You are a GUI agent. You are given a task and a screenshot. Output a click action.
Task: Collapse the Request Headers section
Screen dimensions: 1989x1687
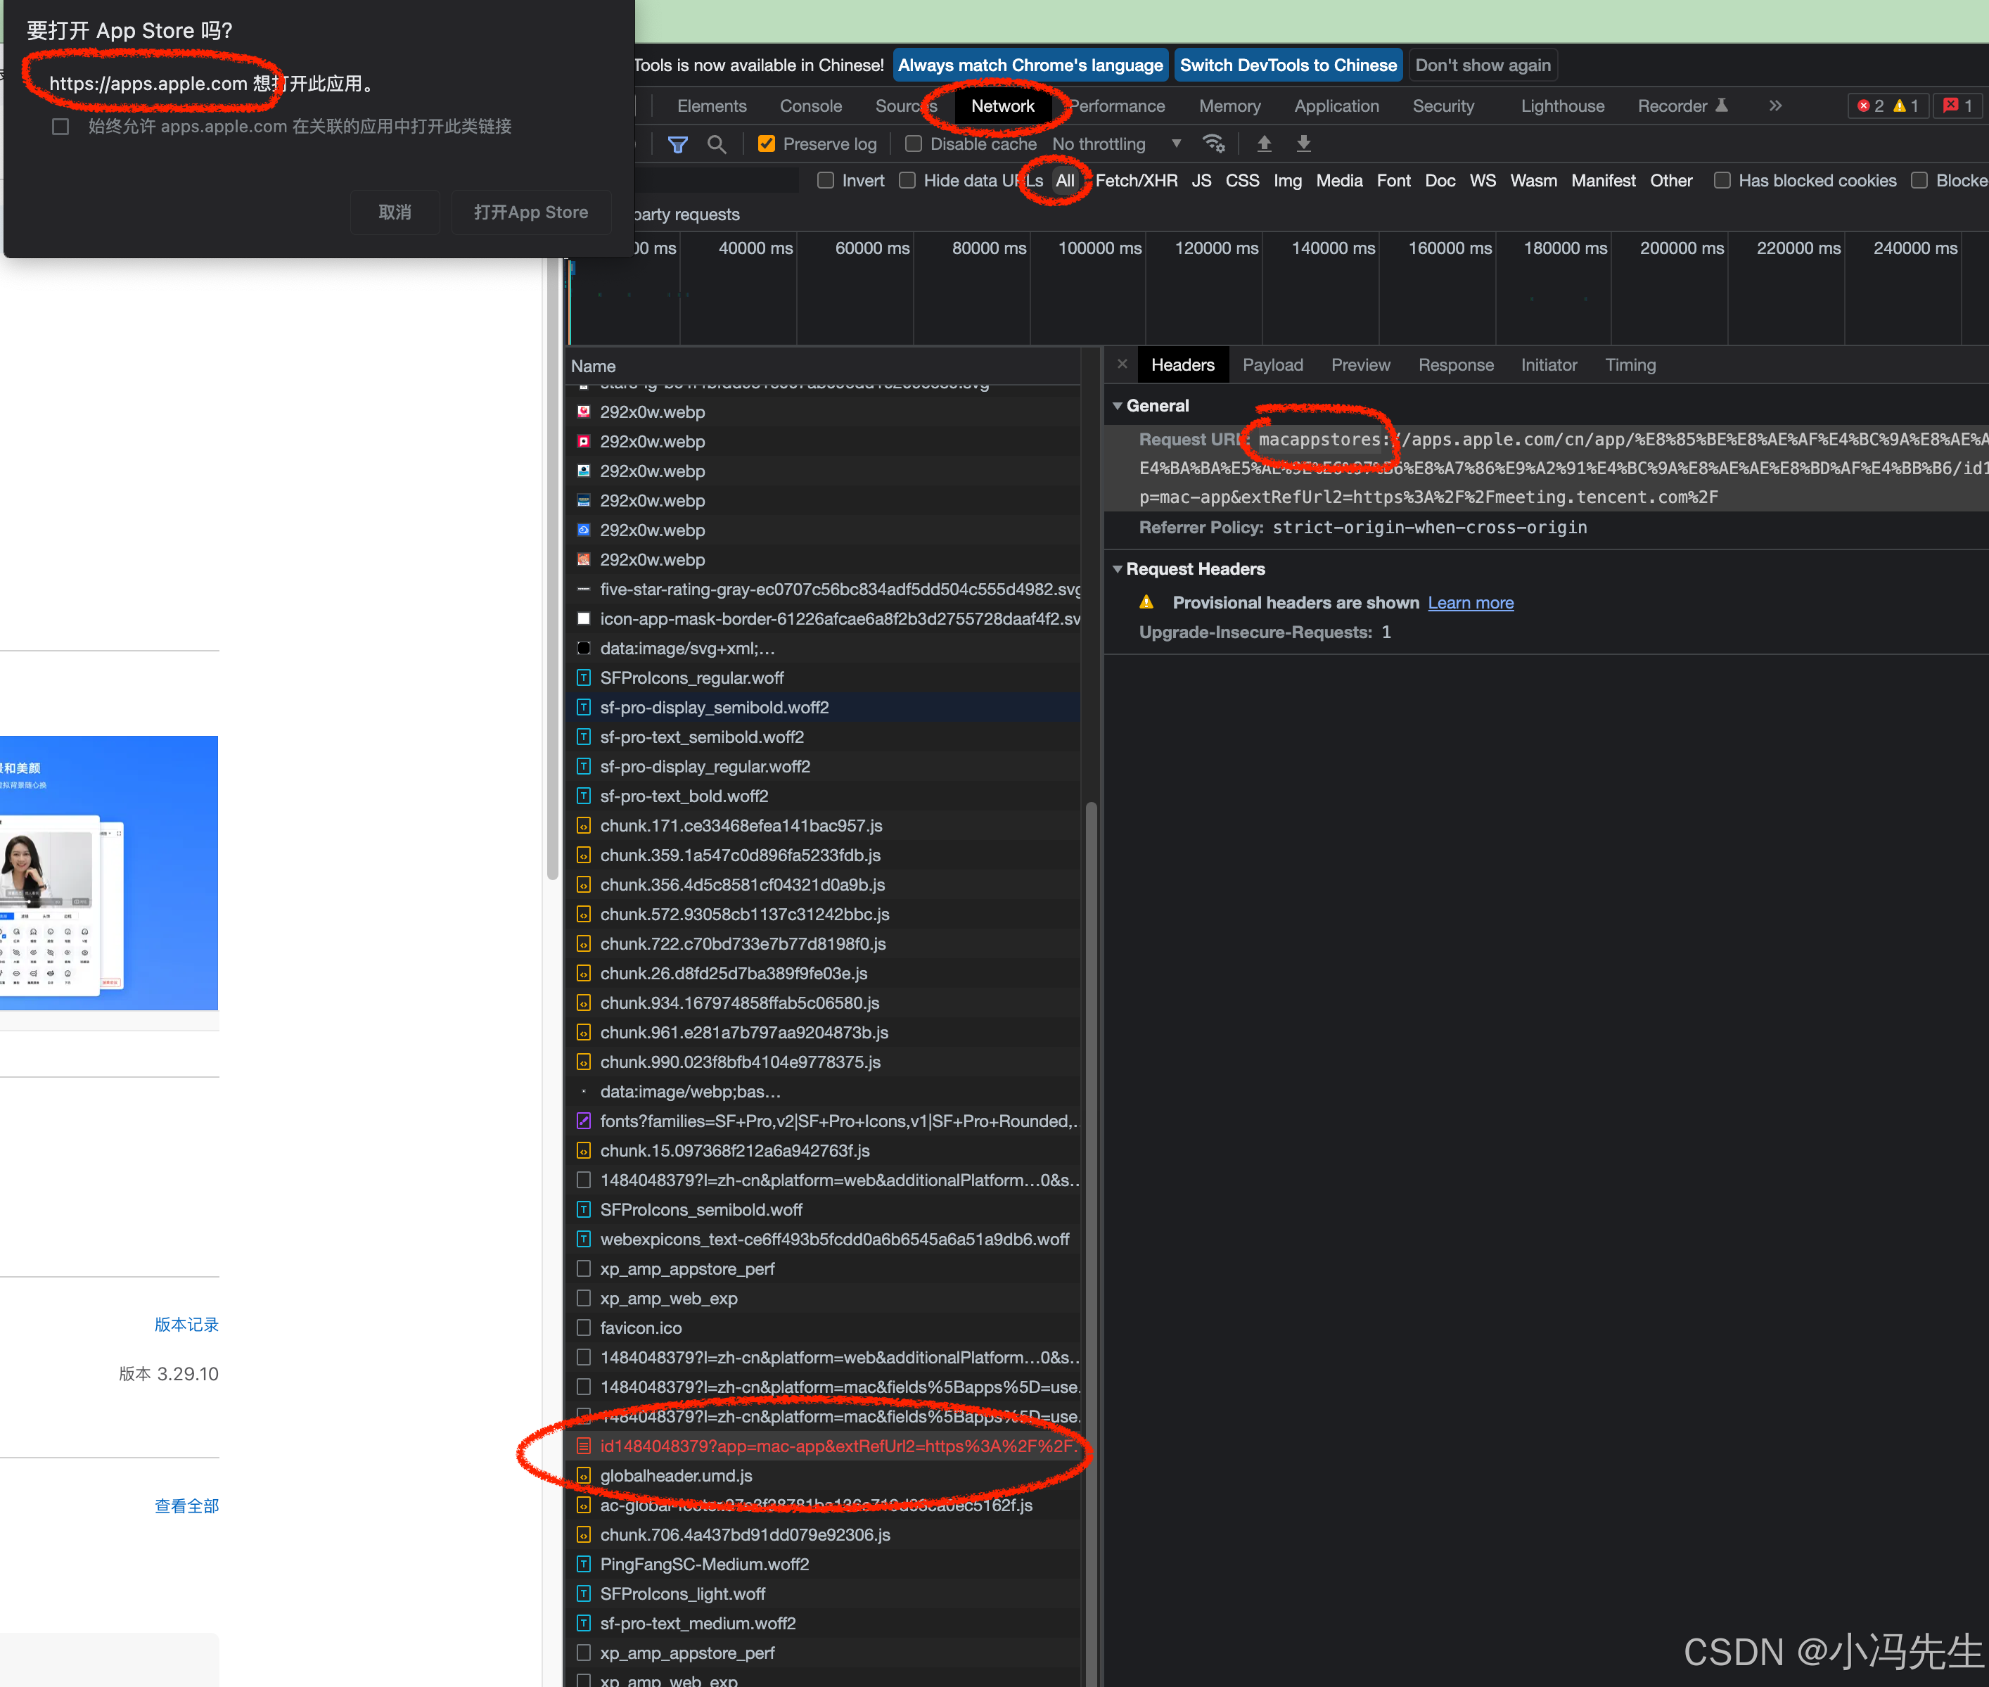(1117, 569)
